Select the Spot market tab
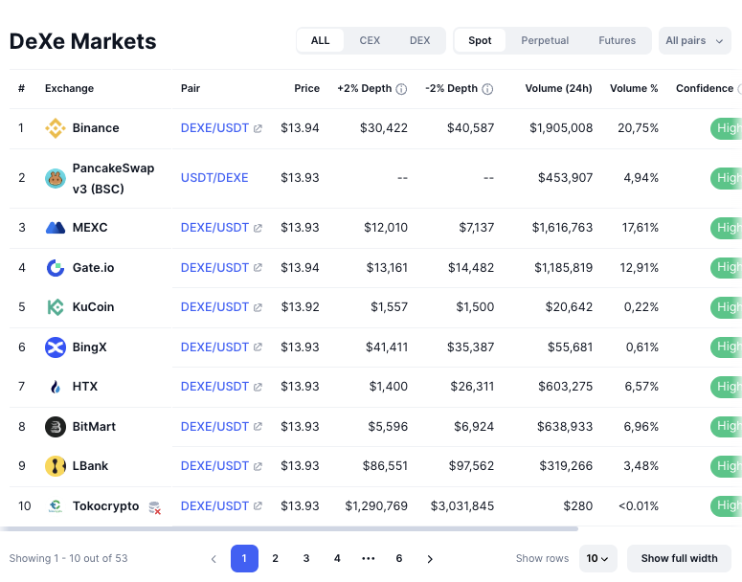The width and height of the screenshot is (742, 582). point(480,41)
